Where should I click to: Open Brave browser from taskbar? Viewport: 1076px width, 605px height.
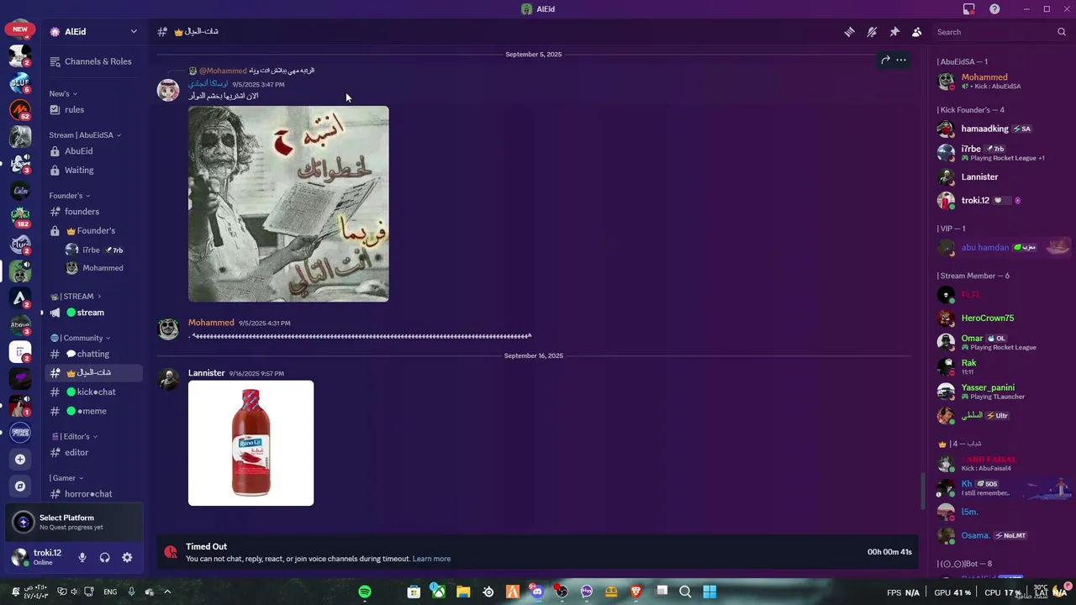636,592
